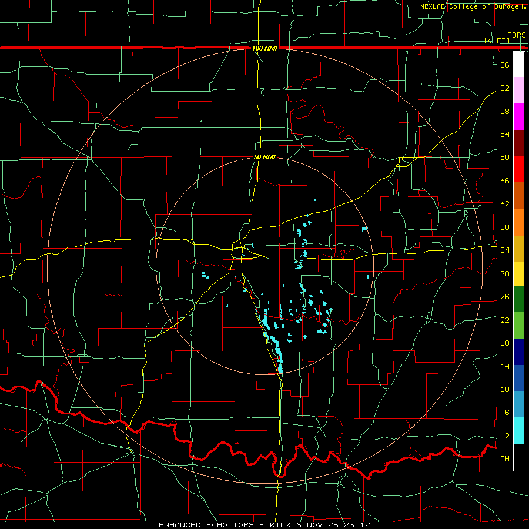Select the legend value "58"

(x=505, y=111)
